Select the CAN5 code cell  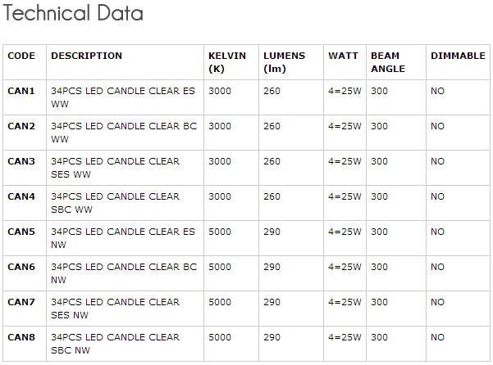pos(21,232)
